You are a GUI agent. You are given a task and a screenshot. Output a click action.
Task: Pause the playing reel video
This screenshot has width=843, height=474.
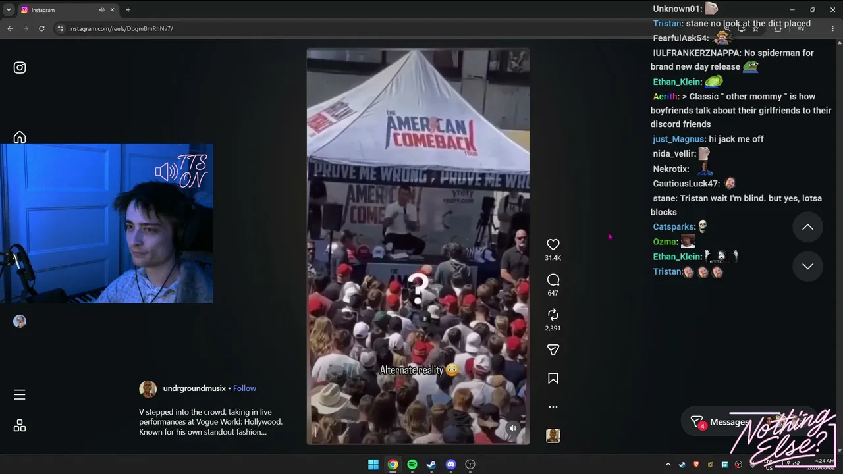click(418, 246)
